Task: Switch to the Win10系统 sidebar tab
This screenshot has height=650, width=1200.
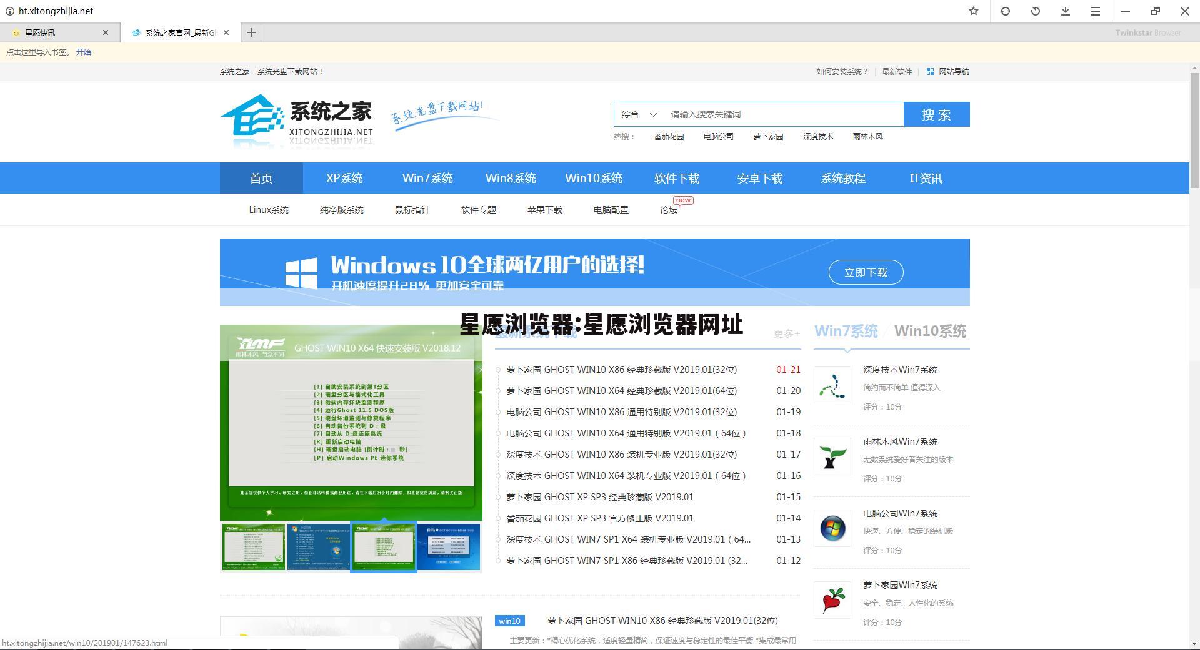Action: (930, 332)
